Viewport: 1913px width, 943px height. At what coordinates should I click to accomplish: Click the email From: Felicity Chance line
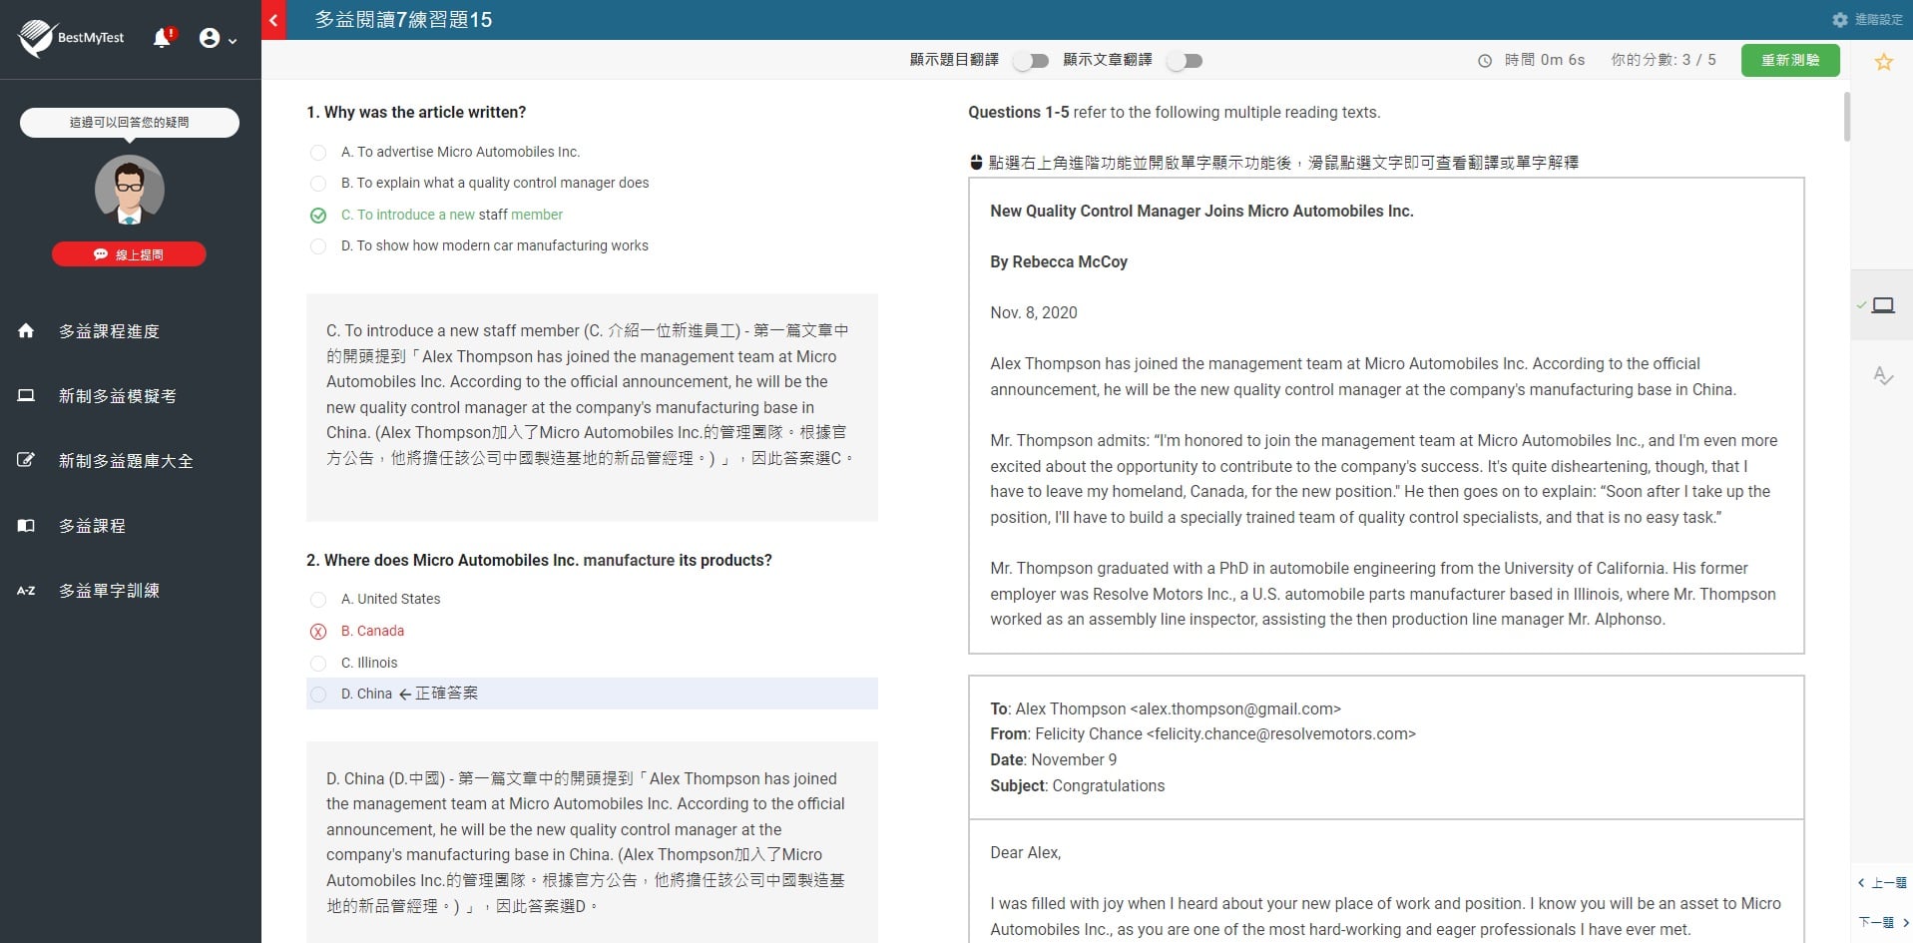[x=1202, y=733]
